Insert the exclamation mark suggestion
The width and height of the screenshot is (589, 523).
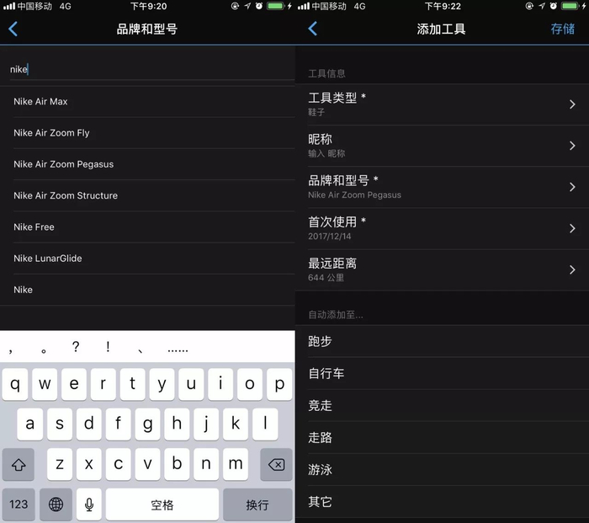coord(108,346)
